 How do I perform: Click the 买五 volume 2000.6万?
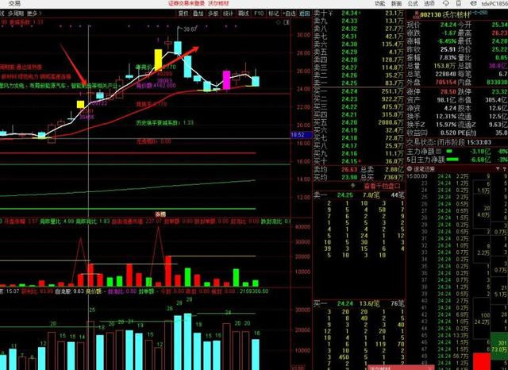[x=391, y=122]
